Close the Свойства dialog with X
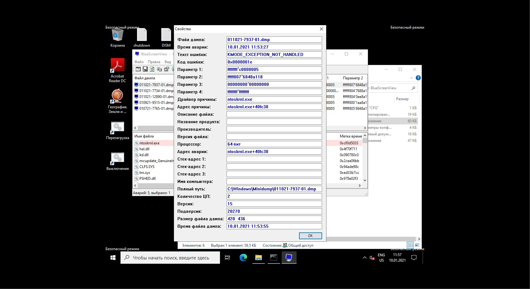The image size is (530, 289). click(x=321, y=29)
